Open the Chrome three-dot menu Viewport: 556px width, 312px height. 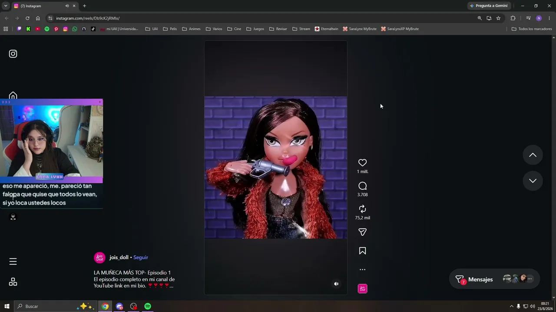tap(549, 18)
